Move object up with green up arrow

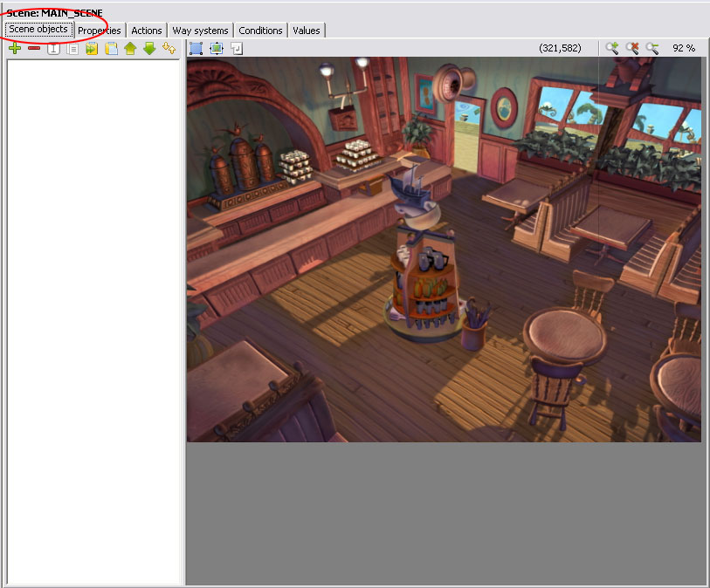130,48
